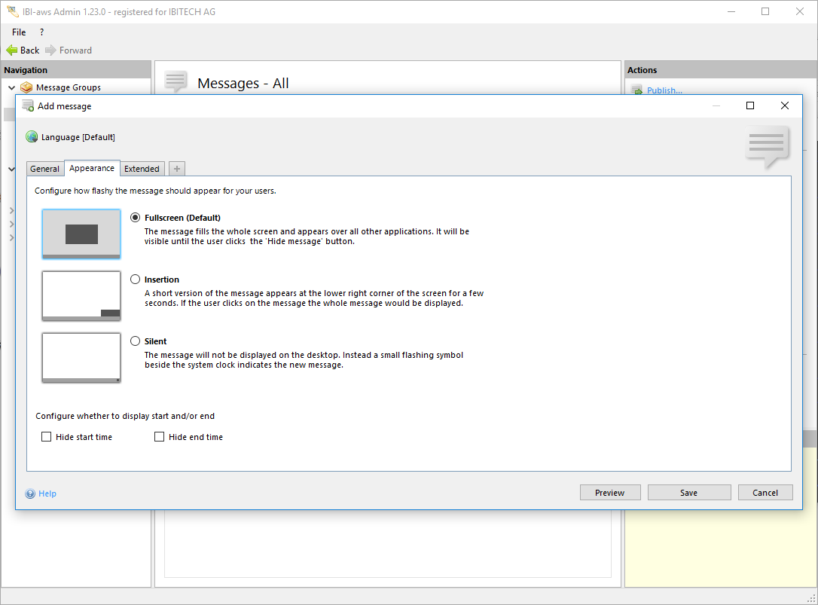Click the Save button
This screenshot has height=605, width=818.
click(x=689, y=493)
